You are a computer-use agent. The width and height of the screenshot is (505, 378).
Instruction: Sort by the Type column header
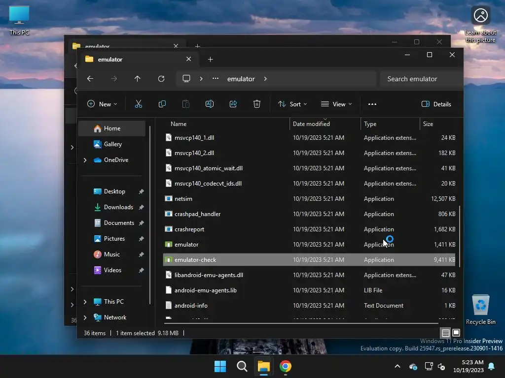coord(390,124)
